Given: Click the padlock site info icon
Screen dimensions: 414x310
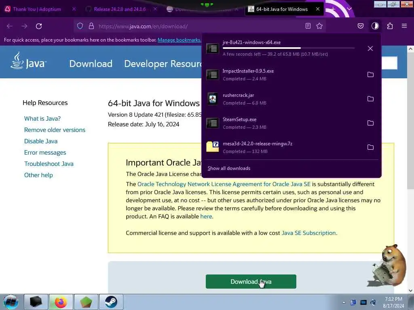Looking at the screenshot, I should click(91, 26).
